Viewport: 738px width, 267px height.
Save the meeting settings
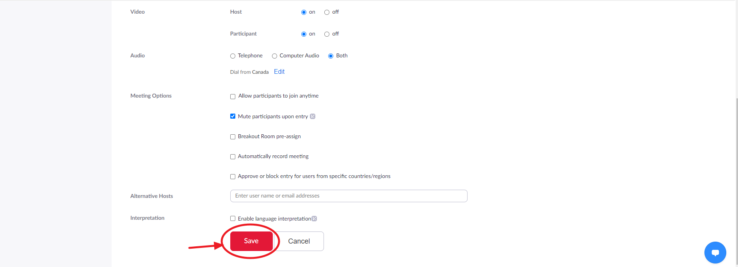tap(251, 241)
